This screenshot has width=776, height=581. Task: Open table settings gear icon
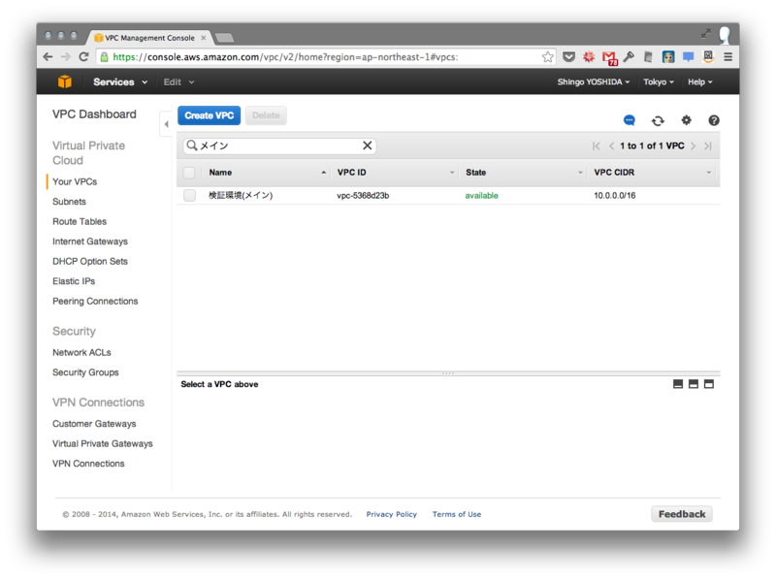click(x=686, y=119)
